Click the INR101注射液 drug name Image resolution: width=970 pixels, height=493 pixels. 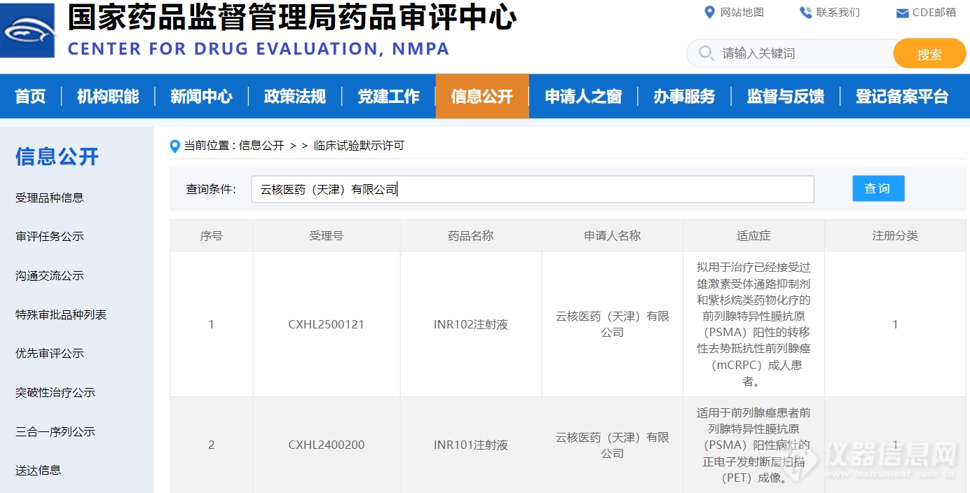(470, 445)
